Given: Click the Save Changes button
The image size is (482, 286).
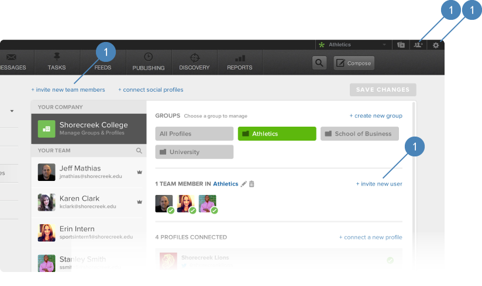Looking at the screenshot, I should coord(383,90).
